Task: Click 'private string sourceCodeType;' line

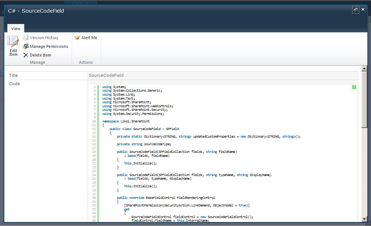Action: point(144,144)
